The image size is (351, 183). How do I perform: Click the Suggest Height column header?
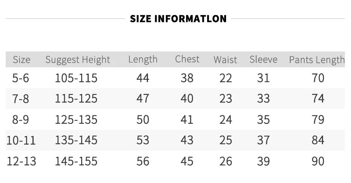pos(78,60)
